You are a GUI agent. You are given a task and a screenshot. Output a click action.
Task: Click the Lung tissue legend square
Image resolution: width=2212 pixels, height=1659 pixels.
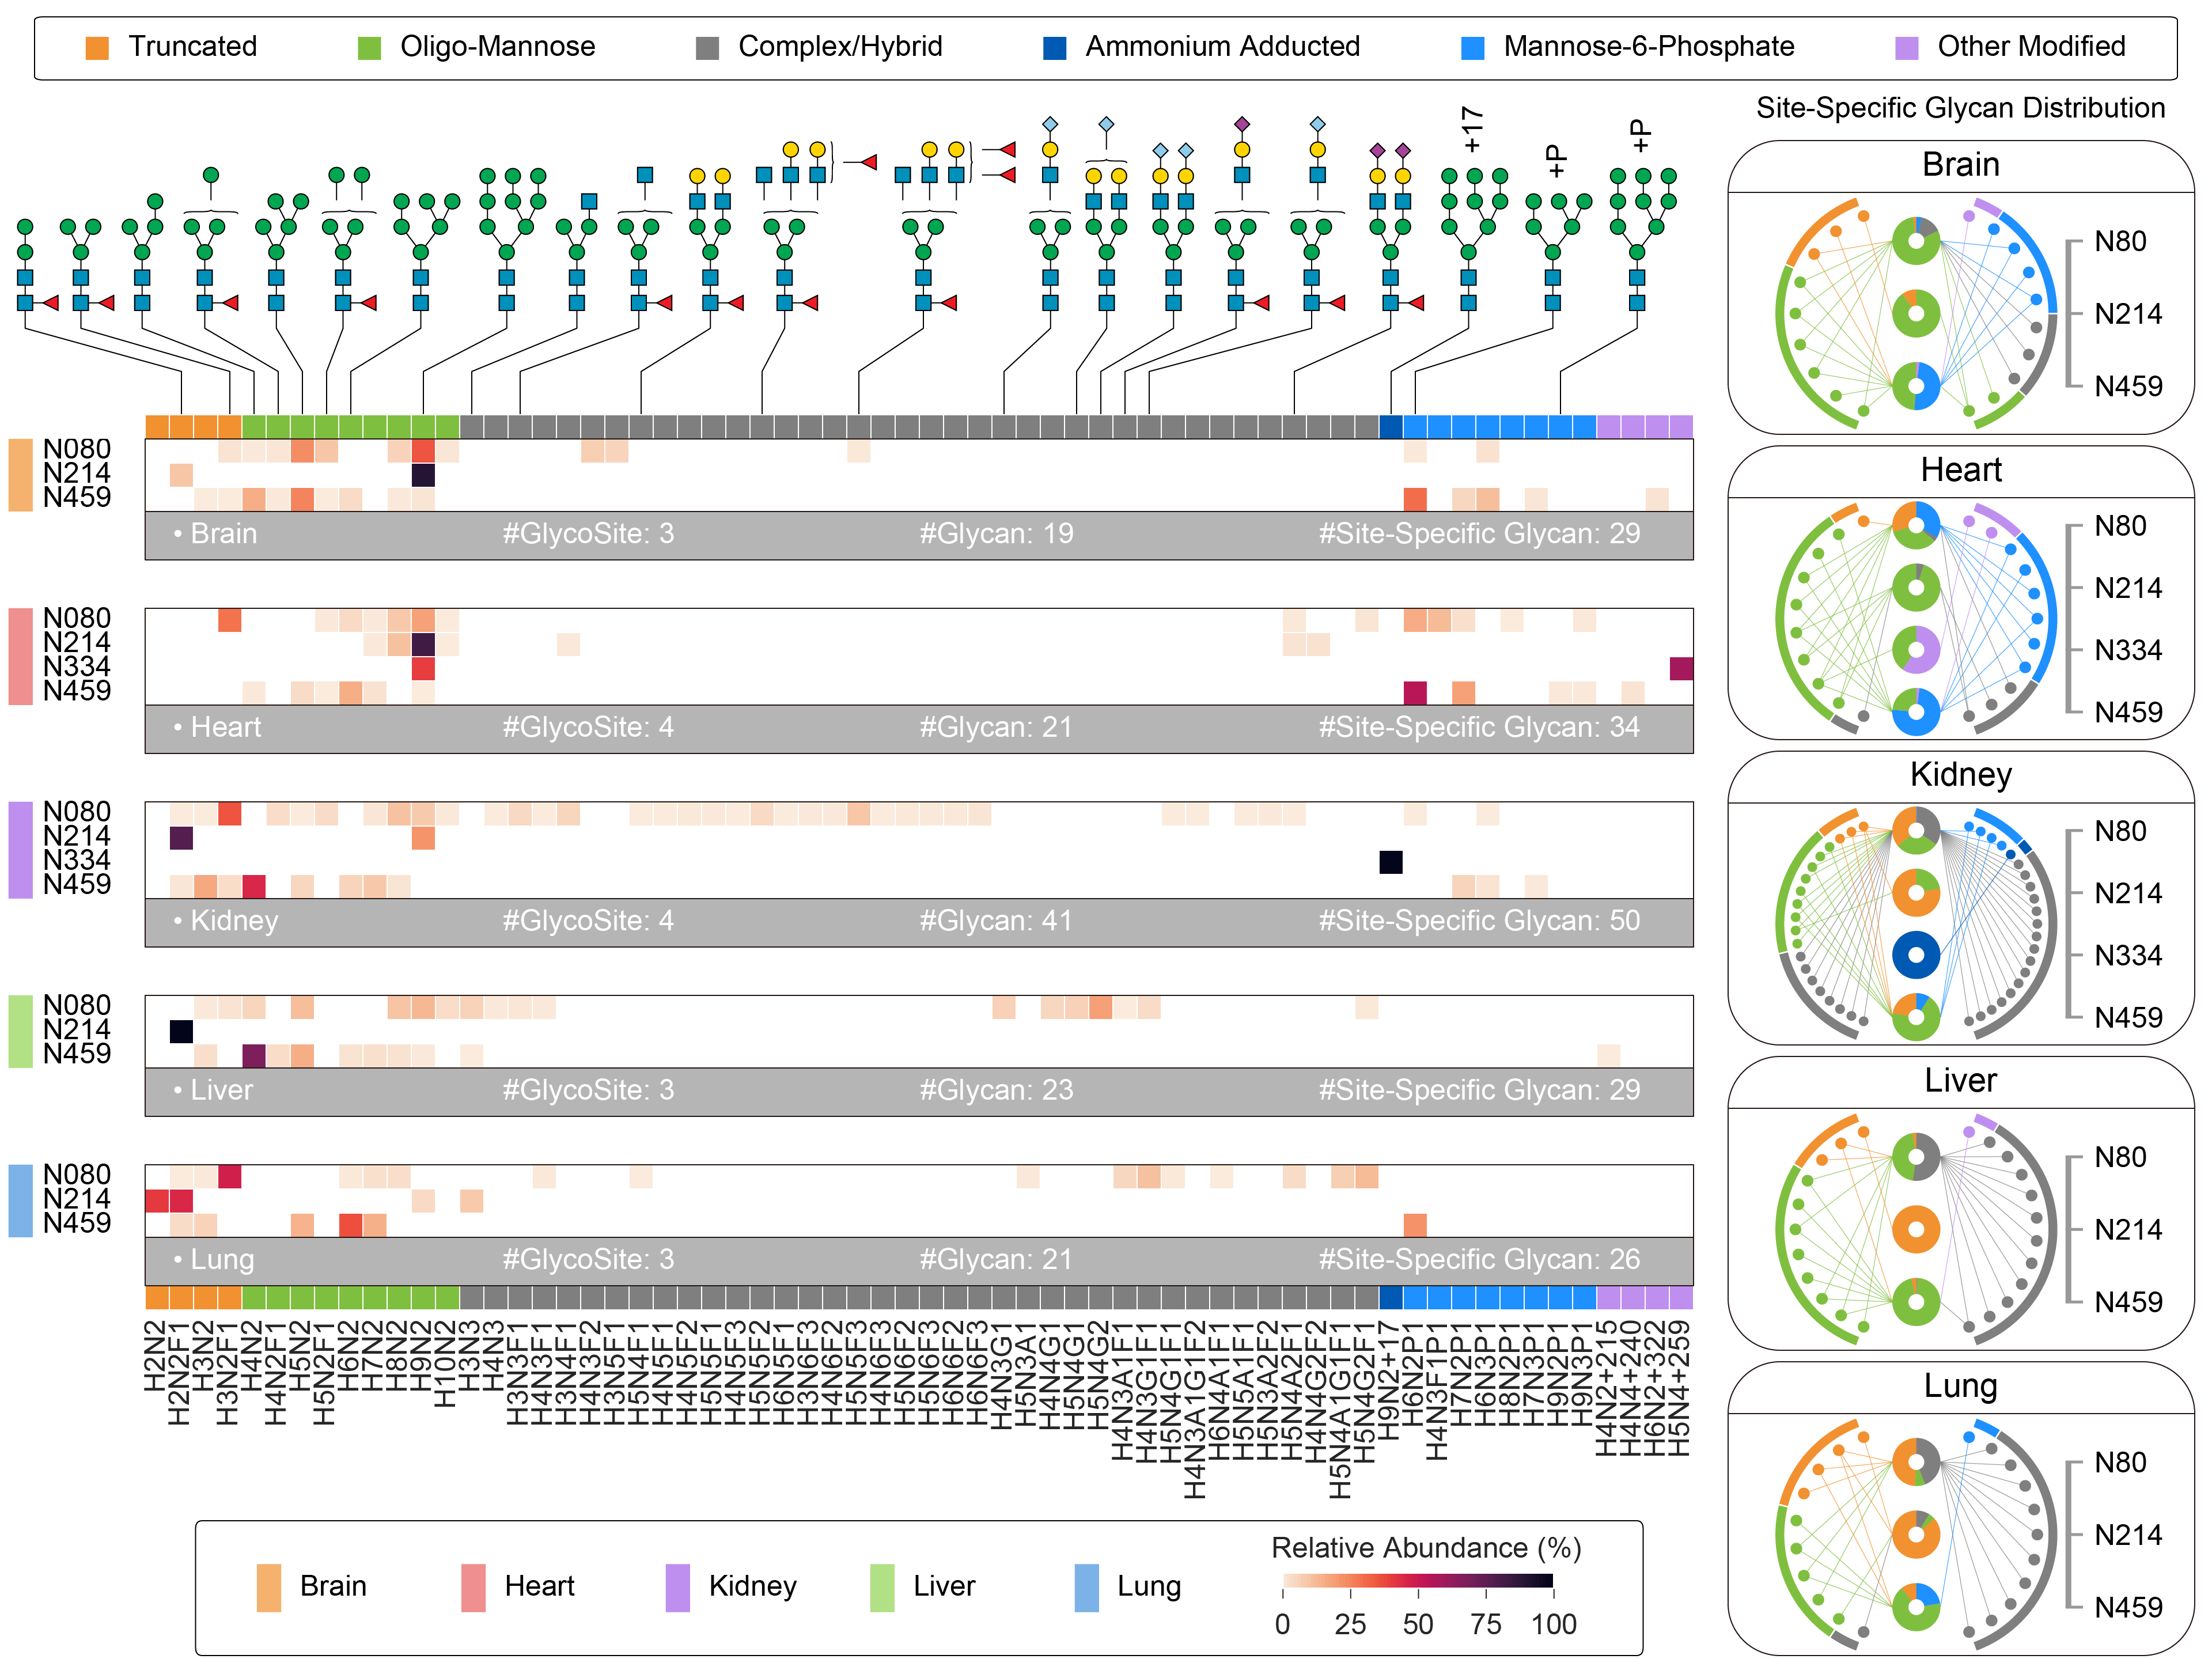(1086, 1587)
